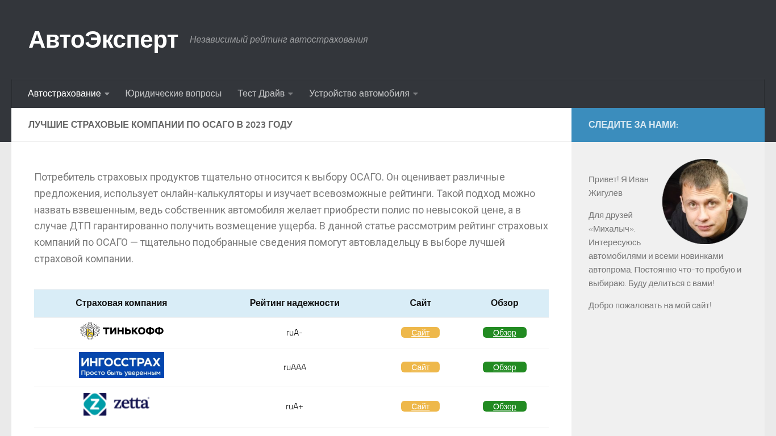Expand the Автострахование dropdown arrow
Image resolution: width=776 pixels, height=436 pixels.
point(107,94)
